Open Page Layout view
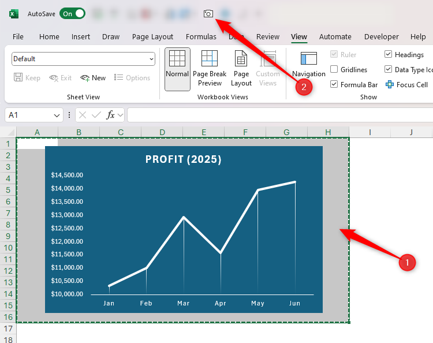Image resolution: width=433 pixels, height=343 pixels. click(241, 69)
